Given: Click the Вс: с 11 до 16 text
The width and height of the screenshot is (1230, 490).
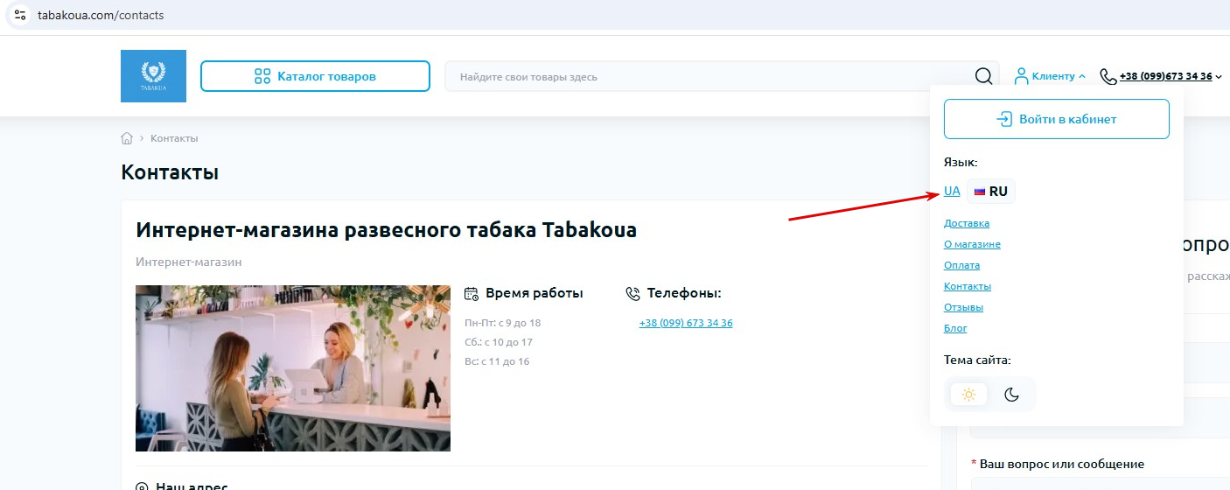Looking at the screenshot, I should [497, 361].
